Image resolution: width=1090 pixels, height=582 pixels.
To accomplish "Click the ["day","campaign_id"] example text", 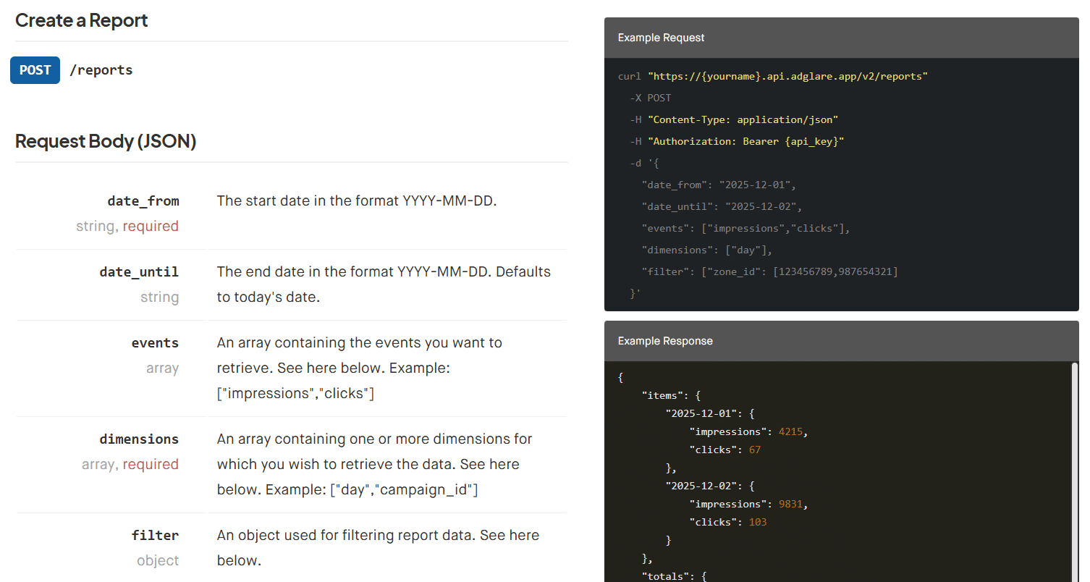I will pyautogui.click(x=404, y=490).
